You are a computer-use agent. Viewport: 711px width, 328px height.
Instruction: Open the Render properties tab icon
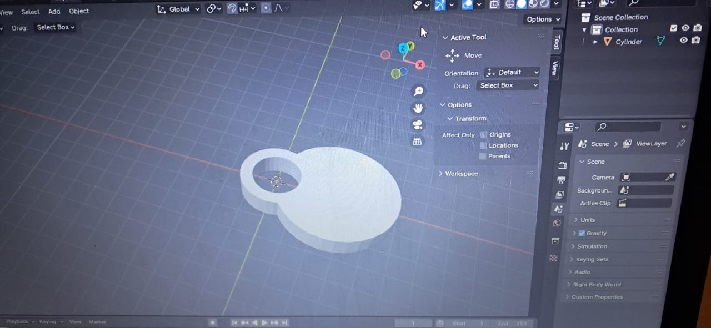pyautogui.click(x=562, y=165)
